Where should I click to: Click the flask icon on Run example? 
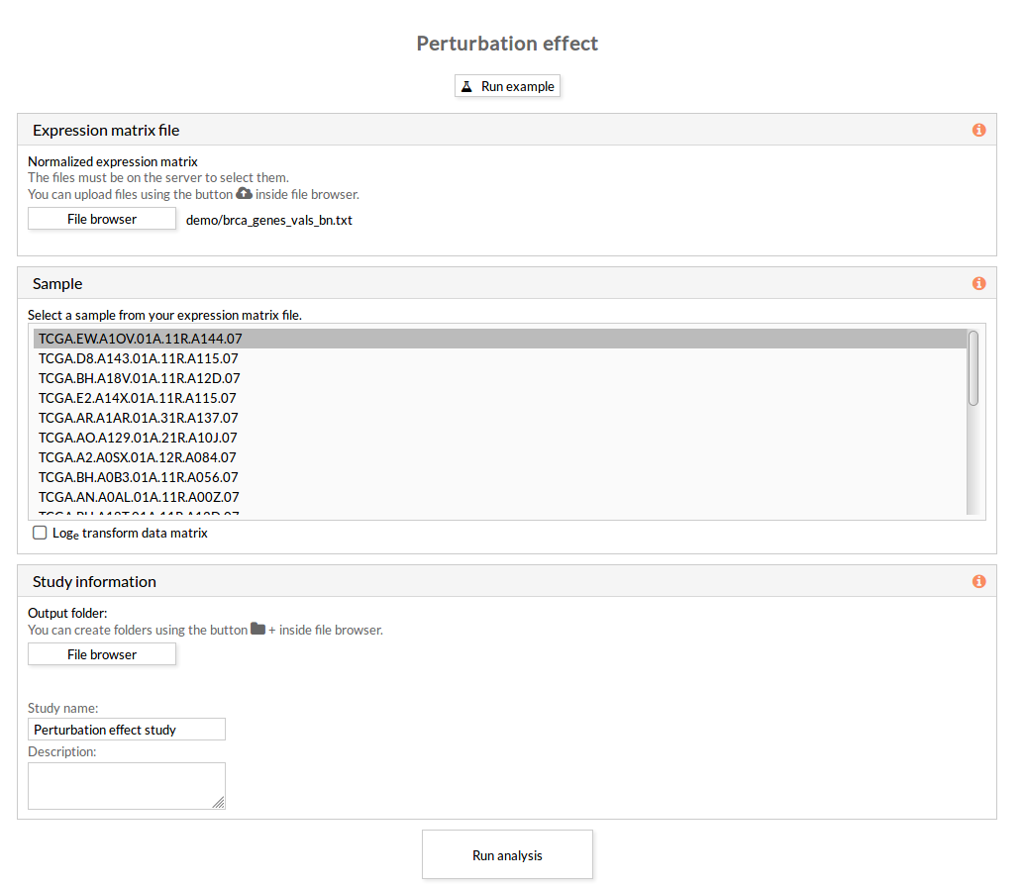coord(467,86)
